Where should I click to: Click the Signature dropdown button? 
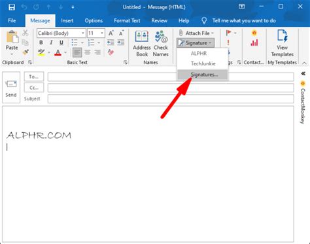click(x=196, y=43)
